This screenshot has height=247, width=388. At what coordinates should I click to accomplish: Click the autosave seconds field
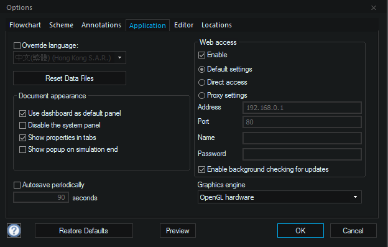tap(41, 197)
